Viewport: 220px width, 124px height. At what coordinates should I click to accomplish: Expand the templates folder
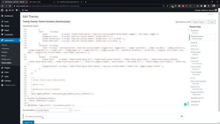tap(195, 102)
